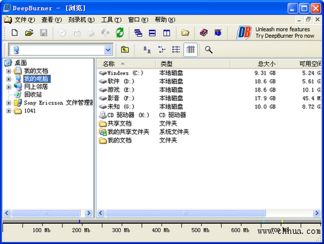Click the menu bar document icon
Image resolution: width=324 pixels, height=244 pixels.
pyautogui.click(x=8, y=20)
